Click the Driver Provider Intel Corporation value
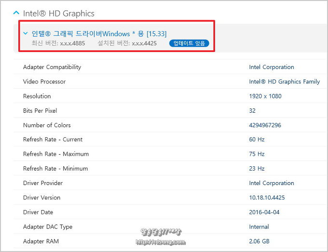 tap(271, 183)
